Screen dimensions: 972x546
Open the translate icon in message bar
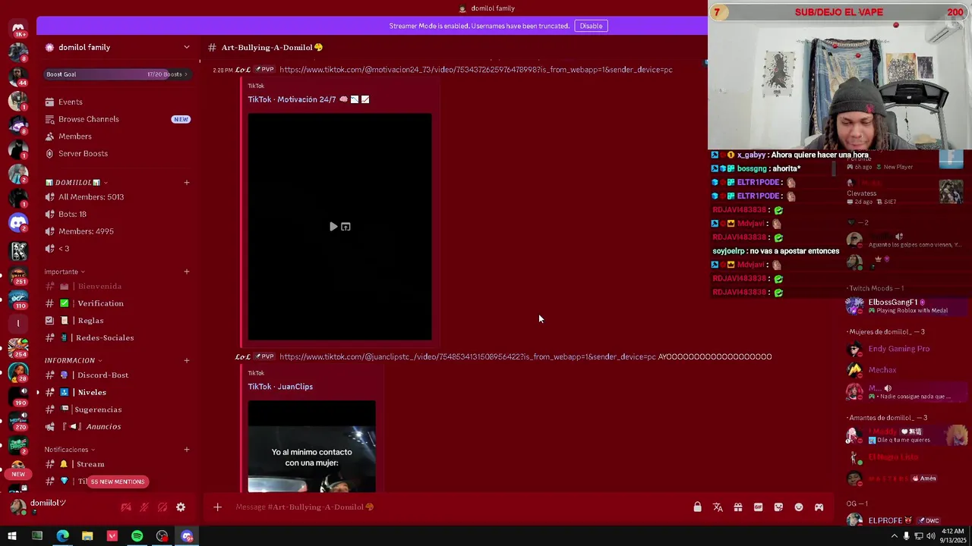718,507
